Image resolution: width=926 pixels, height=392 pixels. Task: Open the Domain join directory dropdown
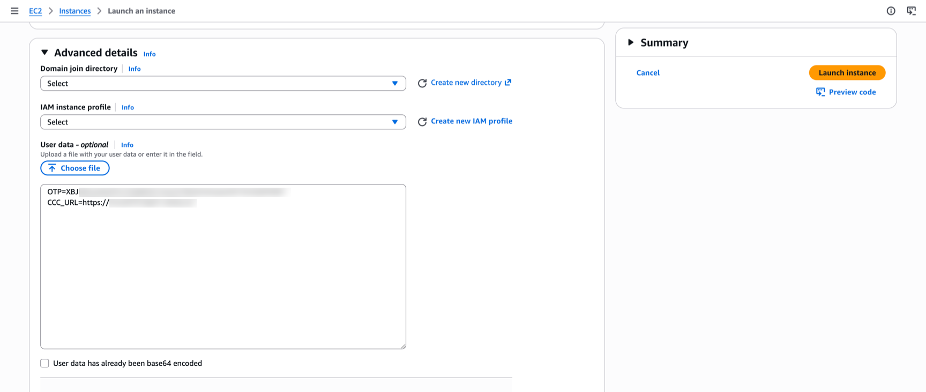[223, 83]
